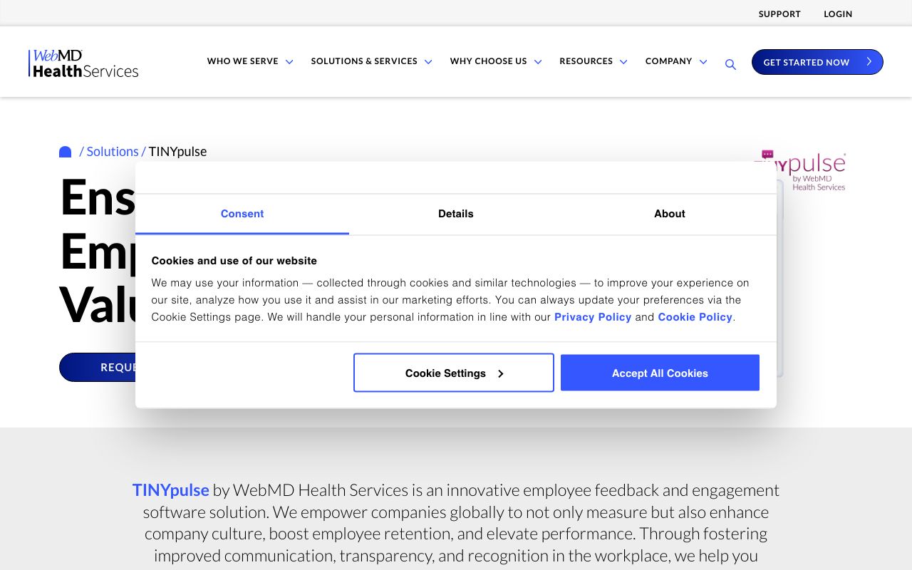Open the Privacy Policy link
This screenshot has height=570, width=912.
[593, 317]
